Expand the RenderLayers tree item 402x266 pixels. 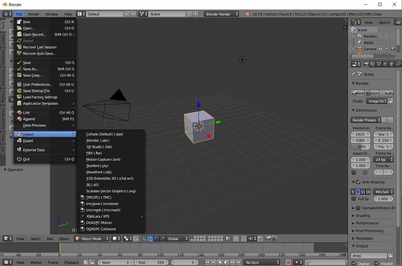(x=354, y=36)
